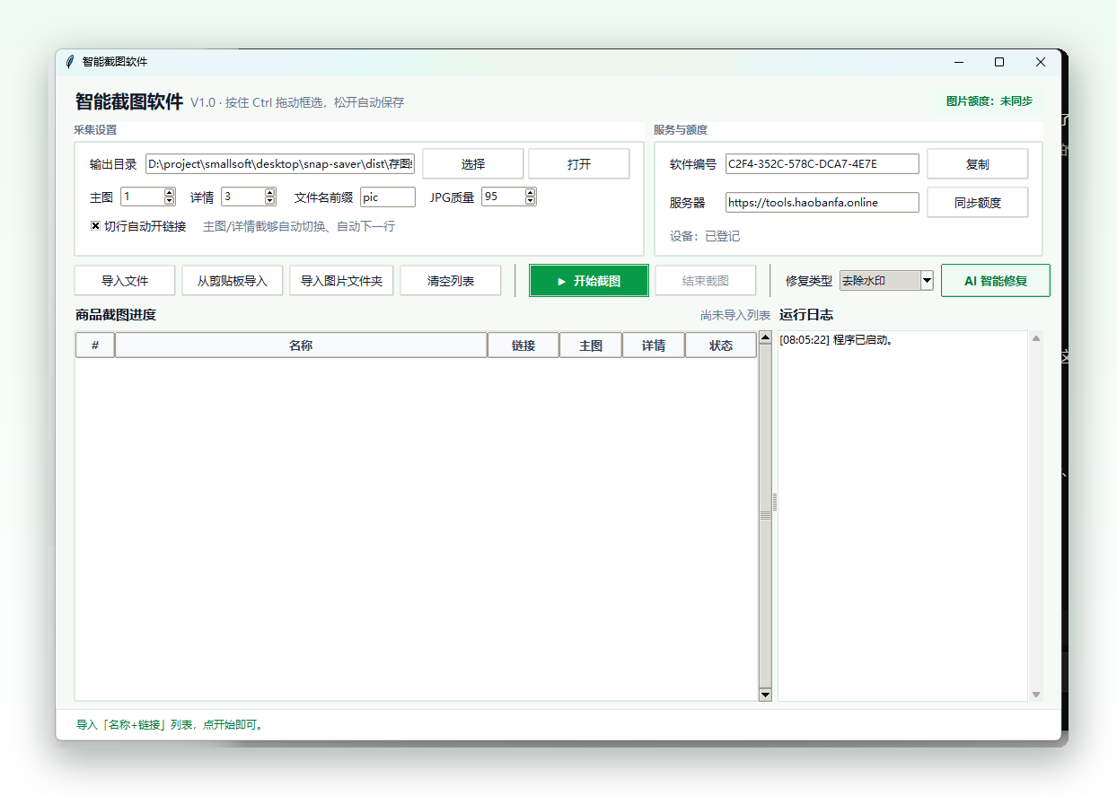
Task: Click the 运行日志 heading
Action: 806,315
